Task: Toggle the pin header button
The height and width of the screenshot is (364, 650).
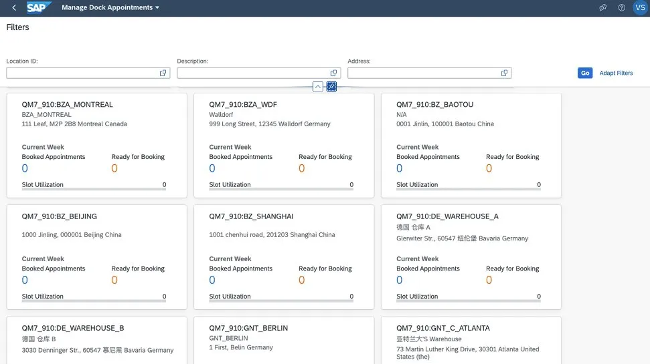Action: [x=331, y=87]
